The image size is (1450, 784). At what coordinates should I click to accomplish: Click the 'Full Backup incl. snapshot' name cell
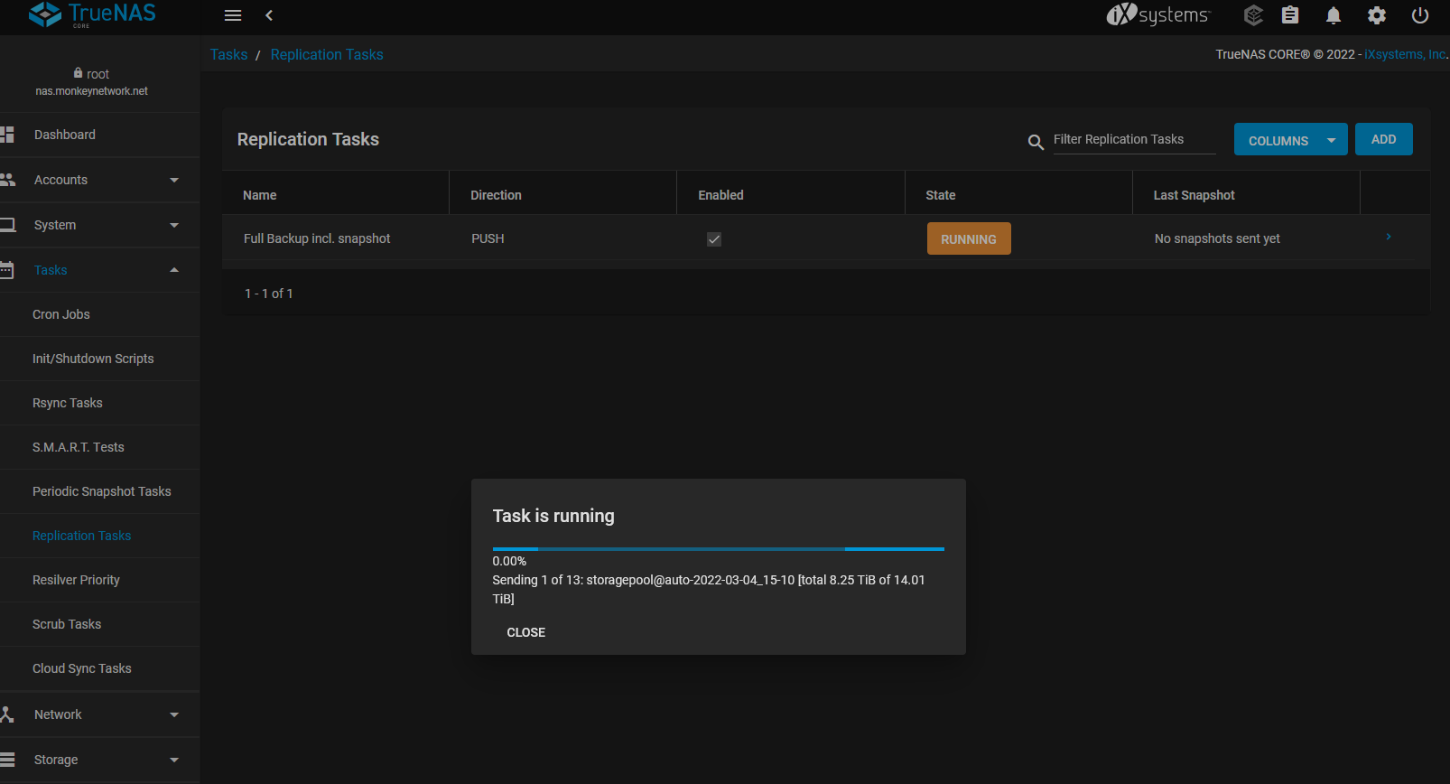click(317, 238)
